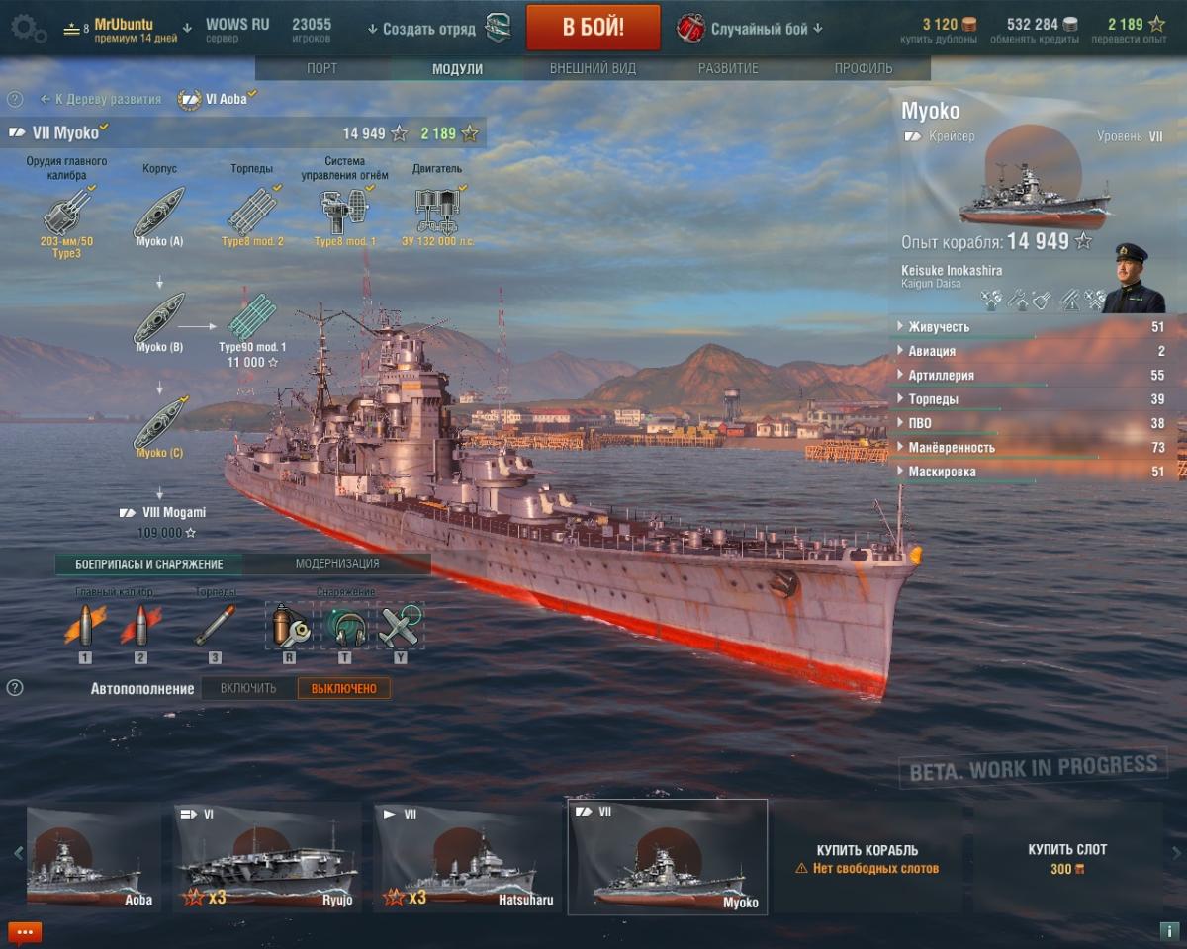Set auto-resupply to ВЫКЛЮЧЕНО
This screenshot has height=949, width=1187.
[344, 688]
